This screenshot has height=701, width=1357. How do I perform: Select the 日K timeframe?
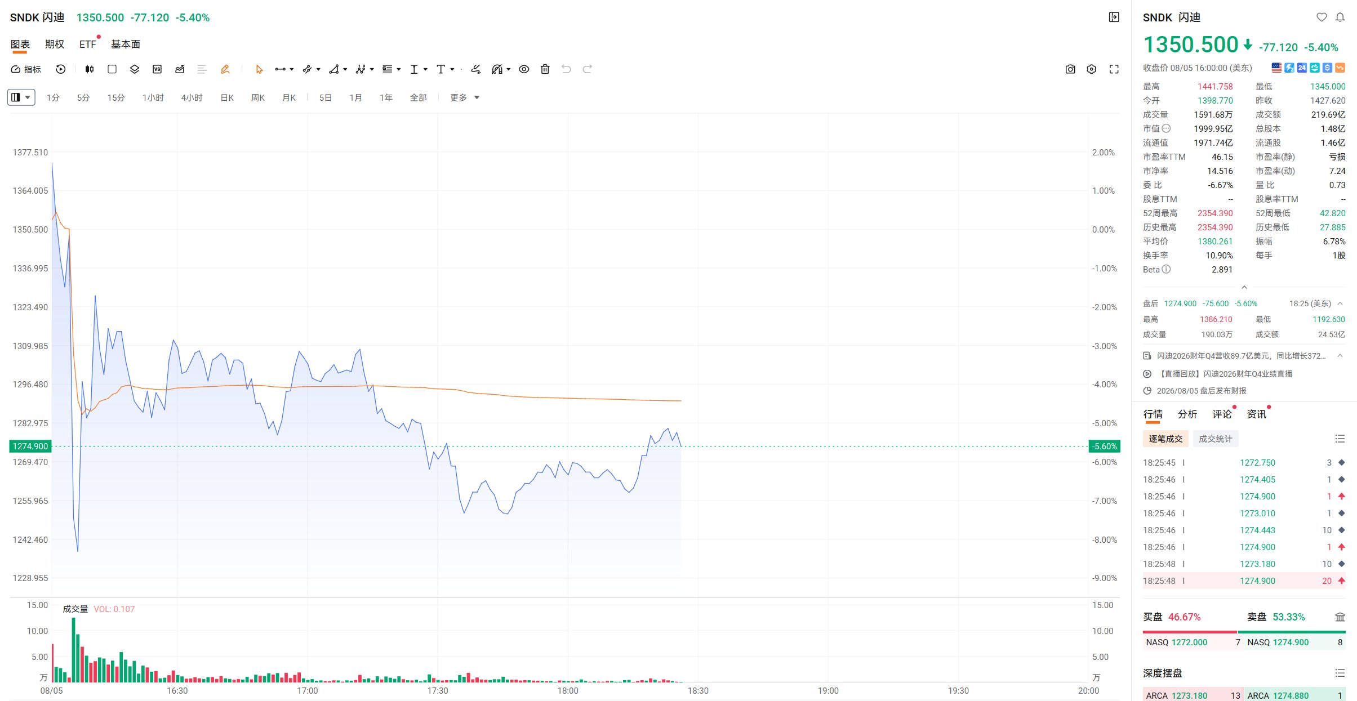coord(227,97)
